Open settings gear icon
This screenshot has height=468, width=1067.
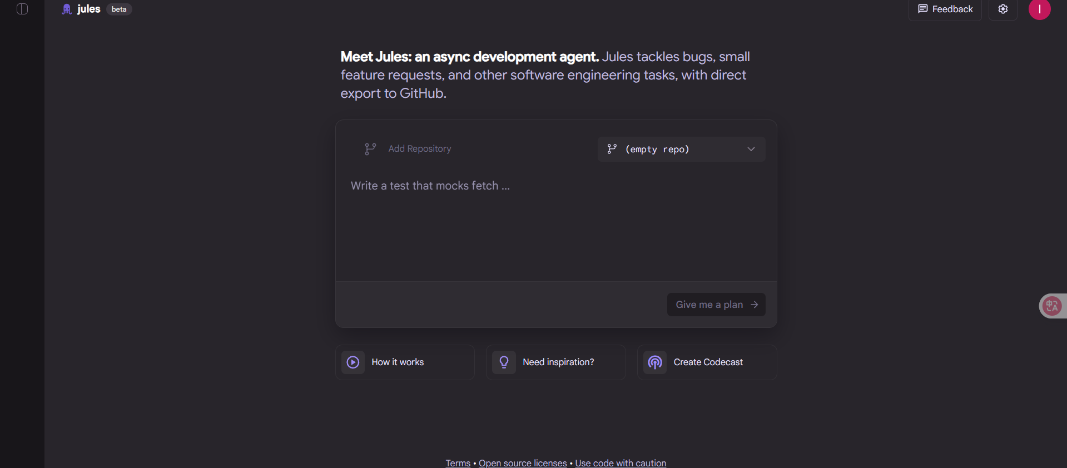(x=1003, y=9)
